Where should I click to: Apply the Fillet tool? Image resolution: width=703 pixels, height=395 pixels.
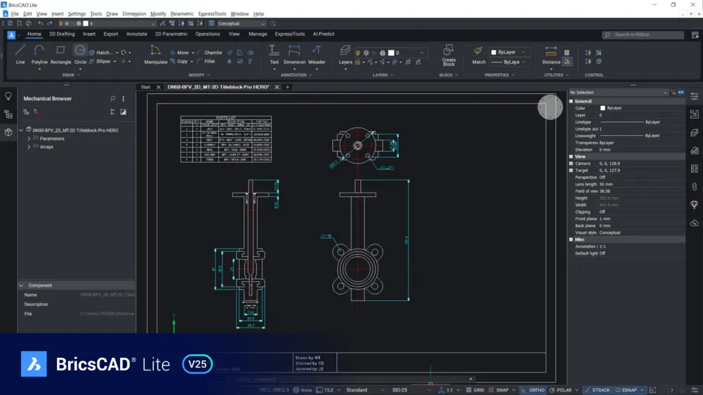[x=206, y=61]
